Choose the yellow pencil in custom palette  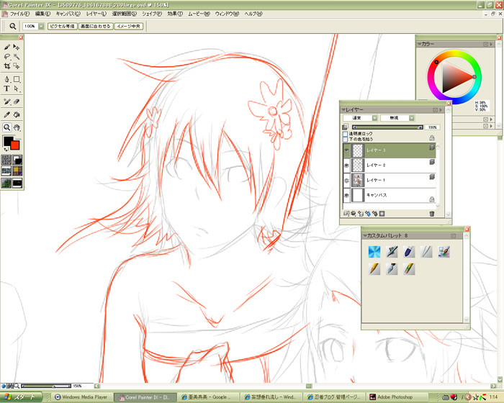click(374, 269)
